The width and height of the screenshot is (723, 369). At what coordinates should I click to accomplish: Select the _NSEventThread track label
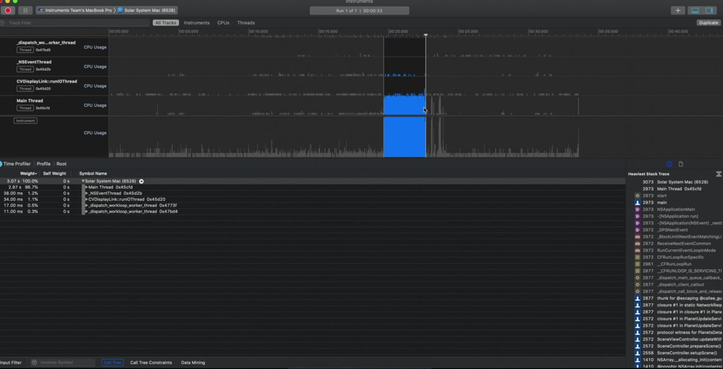click(x=34, y=62)
